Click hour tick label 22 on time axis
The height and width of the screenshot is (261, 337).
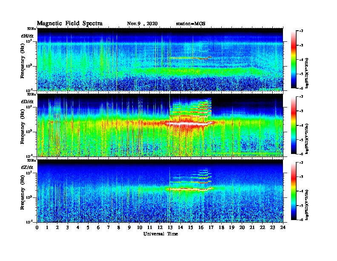(263, 227)
